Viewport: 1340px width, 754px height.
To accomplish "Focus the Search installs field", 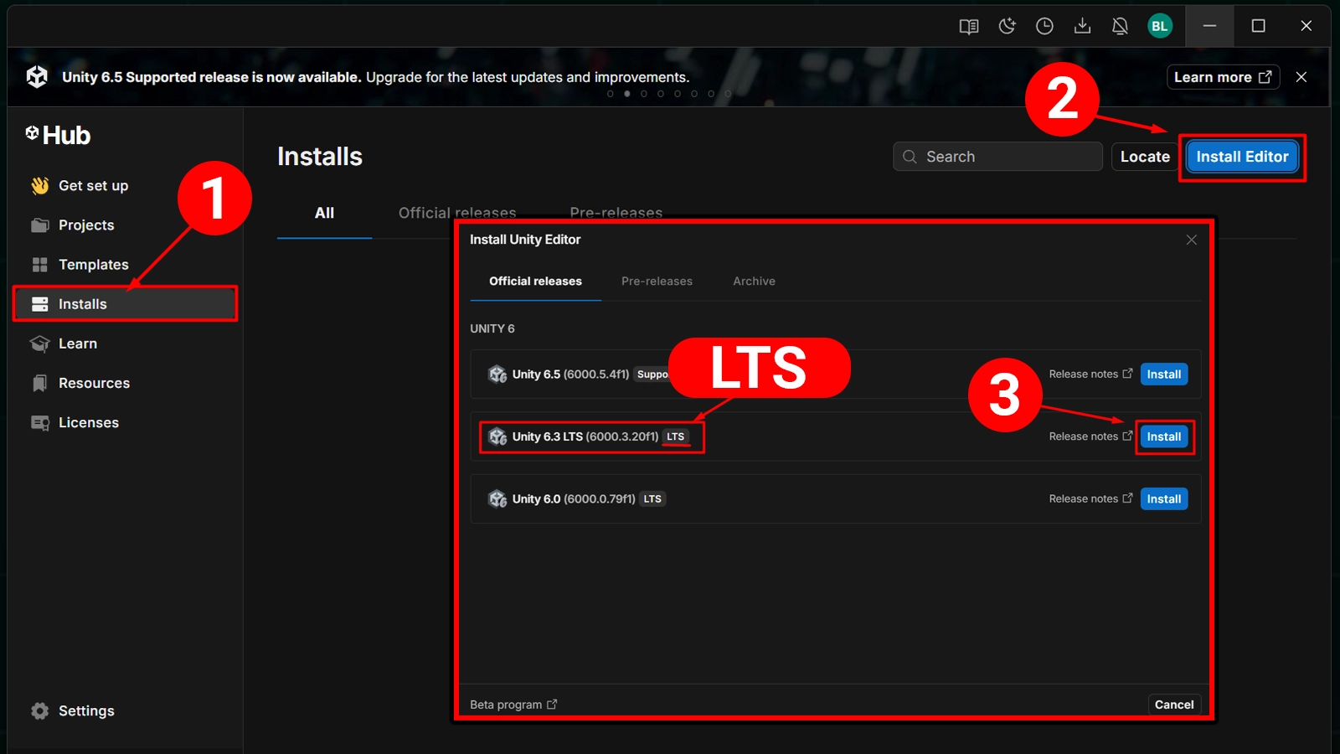I will [997, 157].
